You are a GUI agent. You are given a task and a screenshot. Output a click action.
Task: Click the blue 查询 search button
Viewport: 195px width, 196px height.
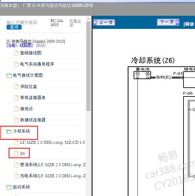(14, 27)
